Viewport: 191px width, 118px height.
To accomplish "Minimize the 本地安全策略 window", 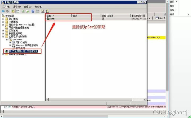I will (x=138, y=2).
